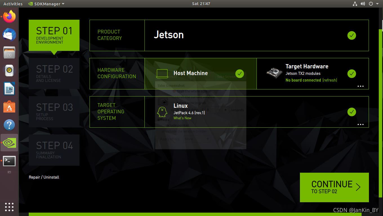The width and height of the screenshot is (383, 216).
Task: Open the SDKManager app menu dropdown
Action: click(46, 4)
